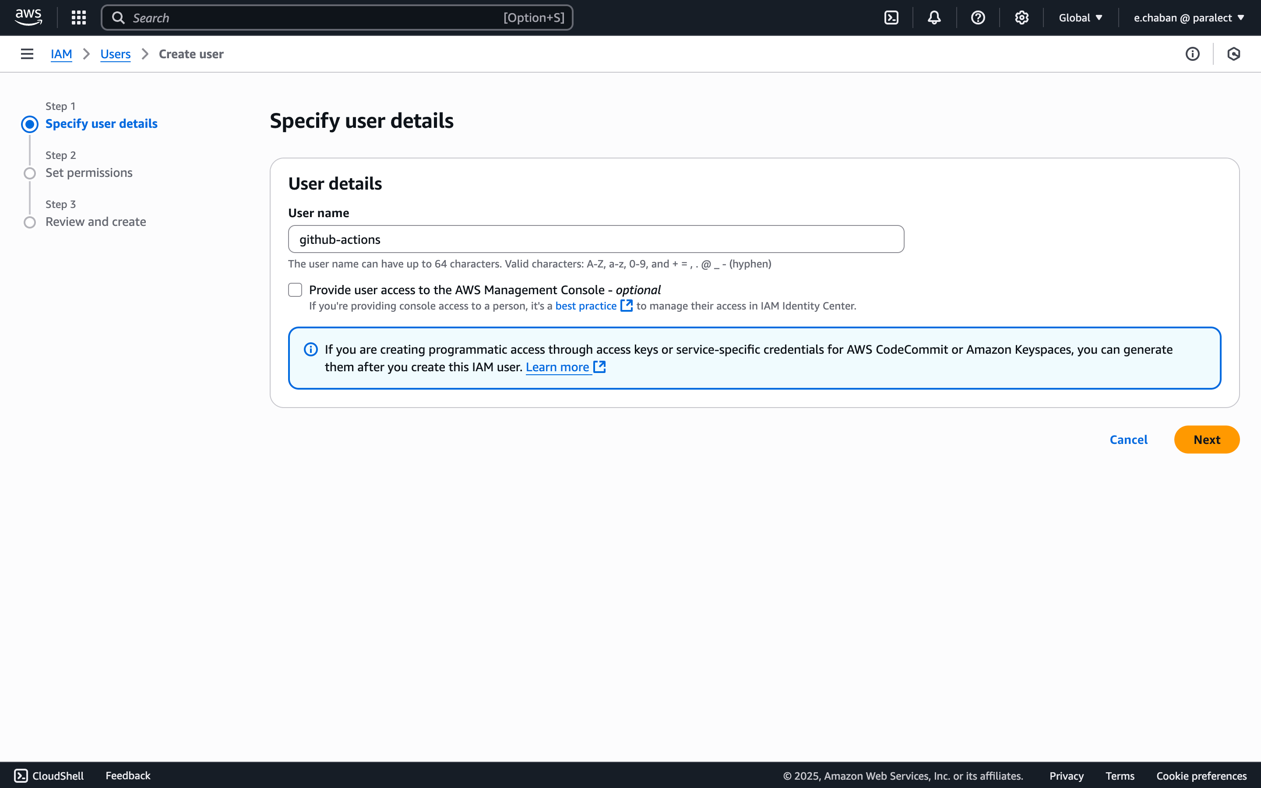The width and height of the screenshot is (1261, 788).
Task: Click the AWS home logo
Action: tap(28, 16)
